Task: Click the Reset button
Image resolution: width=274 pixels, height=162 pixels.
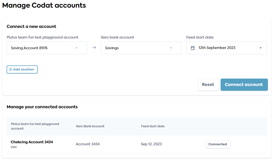Action: click(208, 84)
